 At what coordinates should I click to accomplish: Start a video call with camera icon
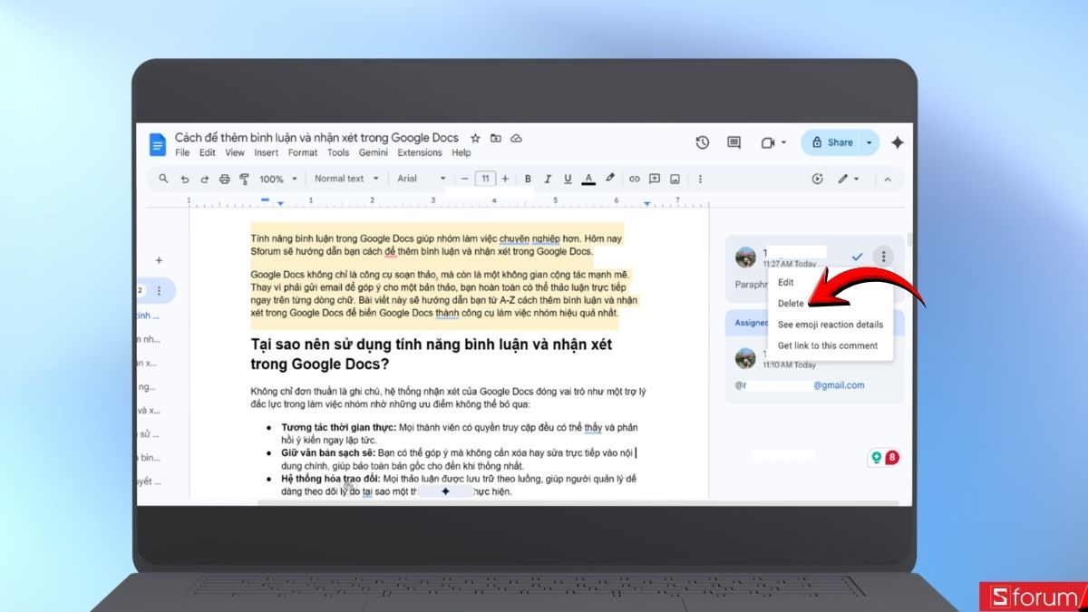coord(768,142)
